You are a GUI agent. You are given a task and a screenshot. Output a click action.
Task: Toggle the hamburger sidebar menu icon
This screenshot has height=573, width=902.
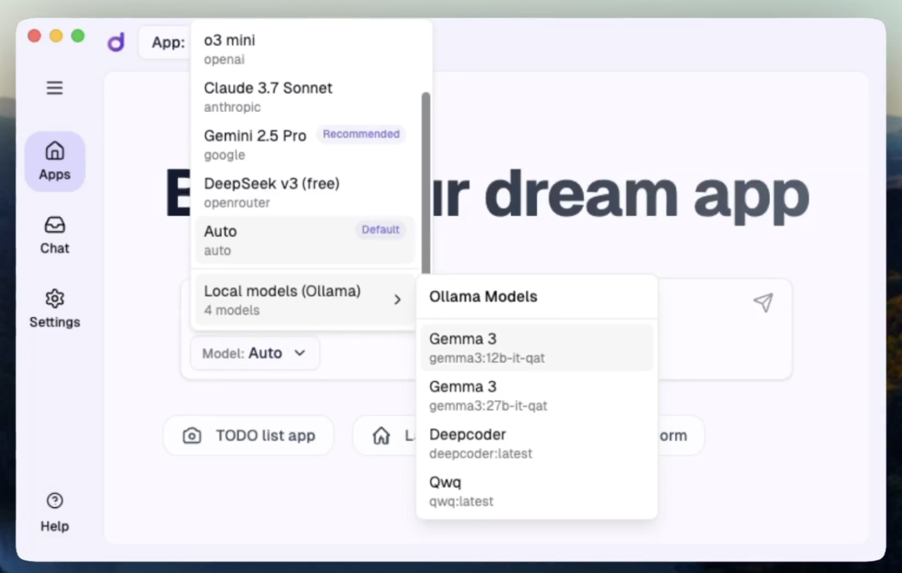[54, 88]
